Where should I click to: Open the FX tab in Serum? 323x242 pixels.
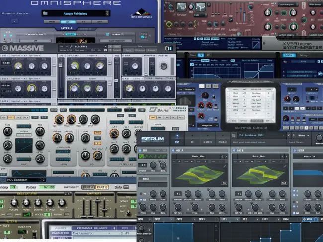192,142
